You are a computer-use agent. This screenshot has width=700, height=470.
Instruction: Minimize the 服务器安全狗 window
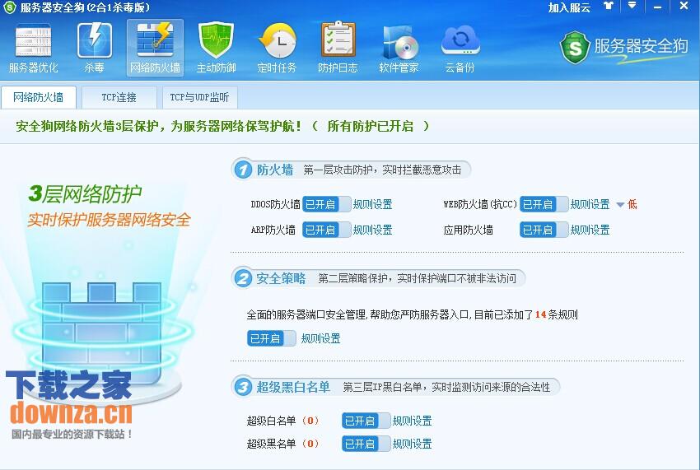(658, 7)
